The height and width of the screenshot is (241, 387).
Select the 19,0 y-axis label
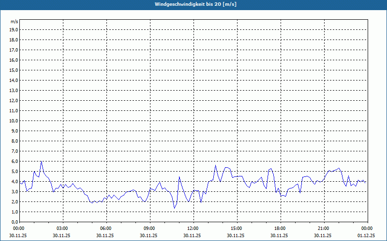14,29
